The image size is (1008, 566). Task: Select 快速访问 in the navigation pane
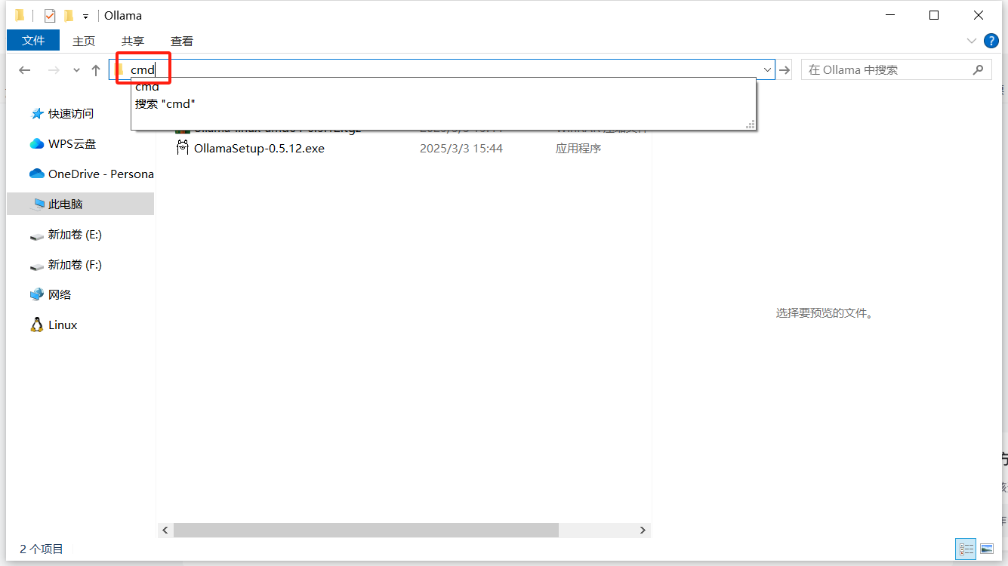71,114
